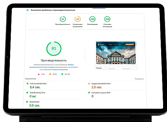This screenshot has width=167, height=122.
Task: Click the 0,9 сек. value
Action: click(35, 105)
